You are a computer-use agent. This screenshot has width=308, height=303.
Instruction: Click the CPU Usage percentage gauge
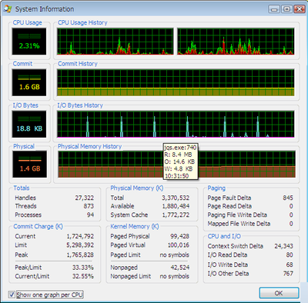(29, 42)
